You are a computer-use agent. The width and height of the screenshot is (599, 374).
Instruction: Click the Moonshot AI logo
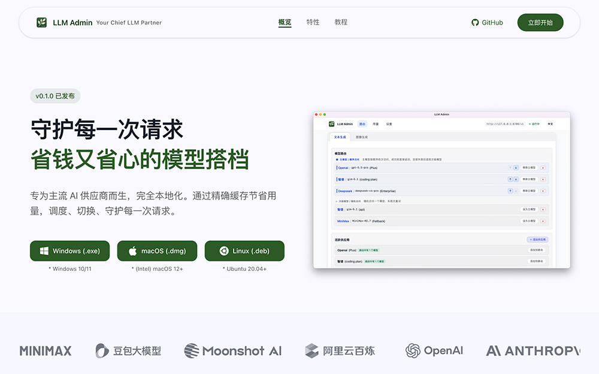pos(233,351)
